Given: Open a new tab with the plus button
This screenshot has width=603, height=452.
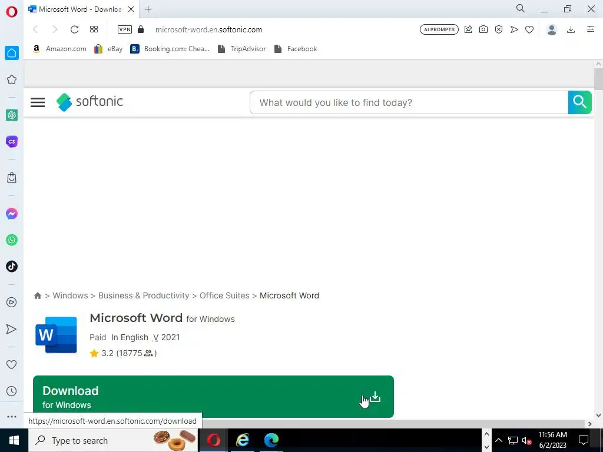Looking at the screenshot, I should [148, 9].
